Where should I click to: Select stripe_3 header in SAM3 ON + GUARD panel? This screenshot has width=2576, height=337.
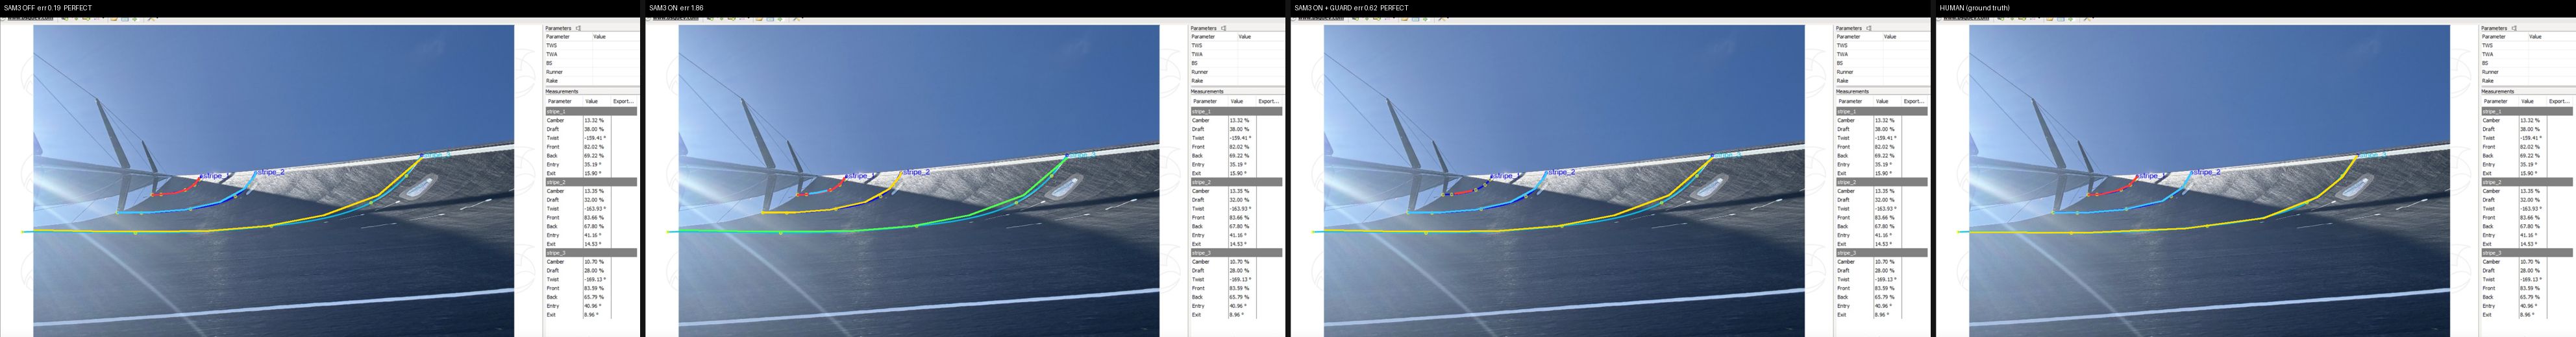(1882, 253)
